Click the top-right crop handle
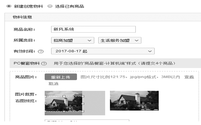This screenshot has height=125, width=201. pos(83,96)
